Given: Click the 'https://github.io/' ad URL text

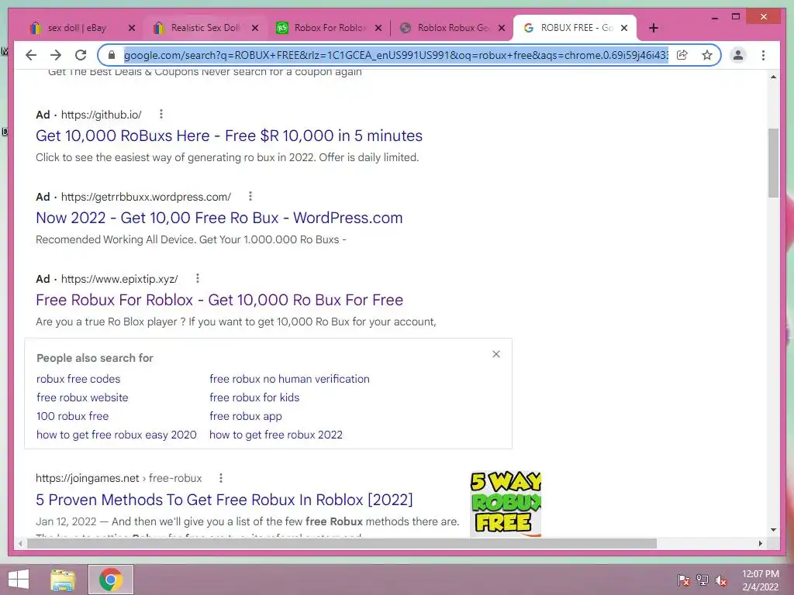Looking at the screenshot, I should pyautogui.click(x=102, y=115).
